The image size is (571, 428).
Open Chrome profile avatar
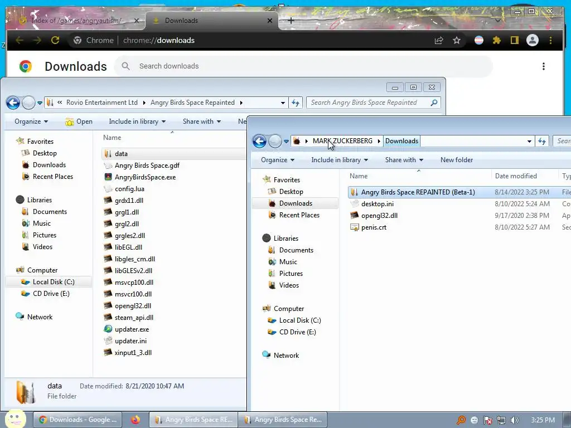[533, 40]
